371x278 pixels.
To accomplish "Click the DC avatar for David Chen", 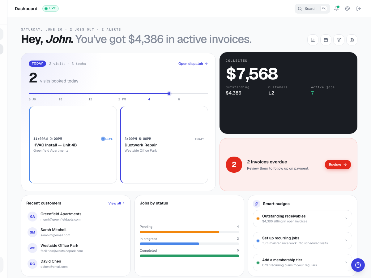I will click(x=32, y=264).
